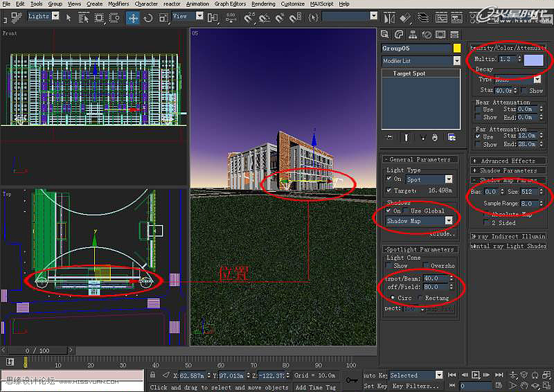Select the Move transform tool
The height and width of the screenshot is (392, 554).
pos(133,17)
